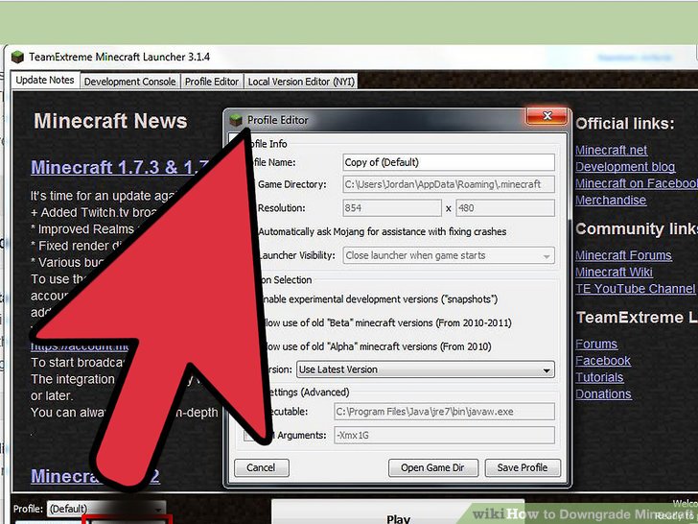Viewport: 698px width, 524px height.
Task: Open the Minecraft.net link
Action: [611, 150]
